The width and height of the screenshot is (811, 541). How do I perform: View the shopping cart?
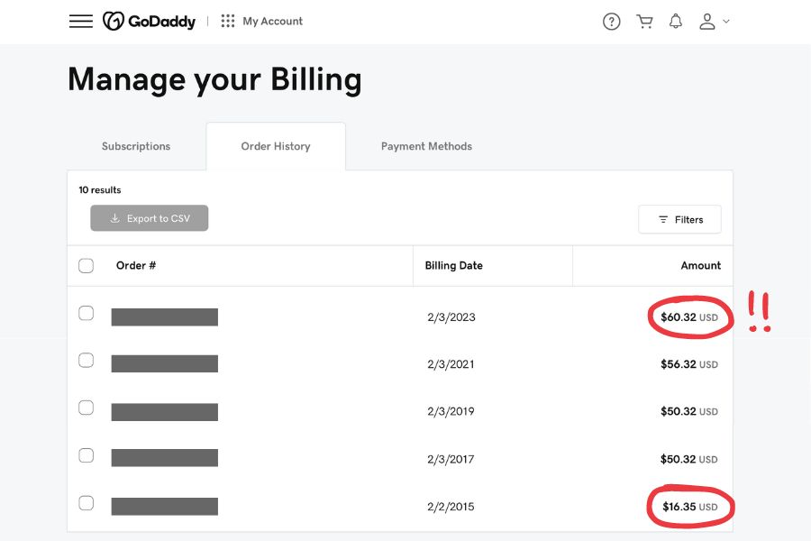[644, 22]
